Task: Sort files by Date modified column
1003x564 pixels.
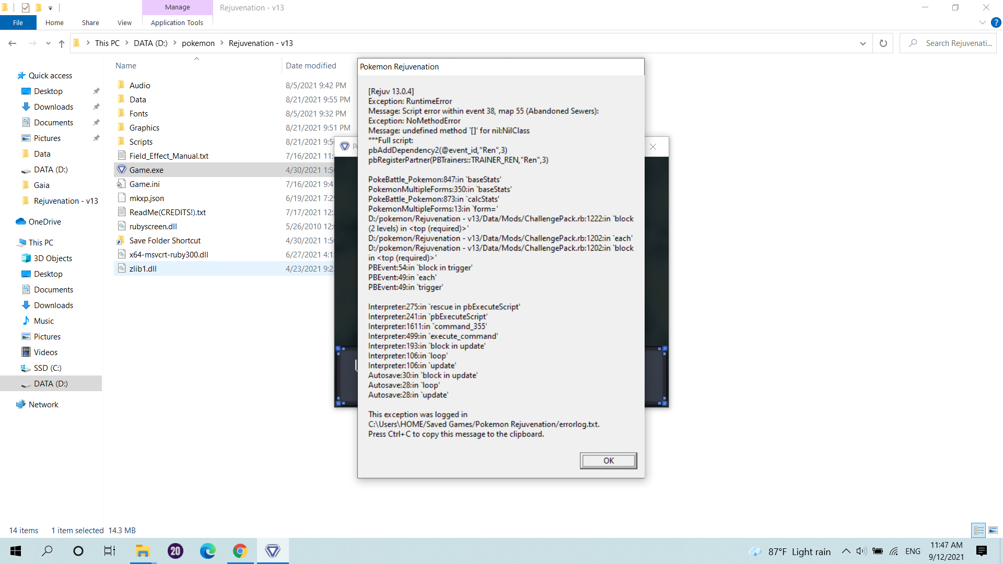Action: point(311,66)
